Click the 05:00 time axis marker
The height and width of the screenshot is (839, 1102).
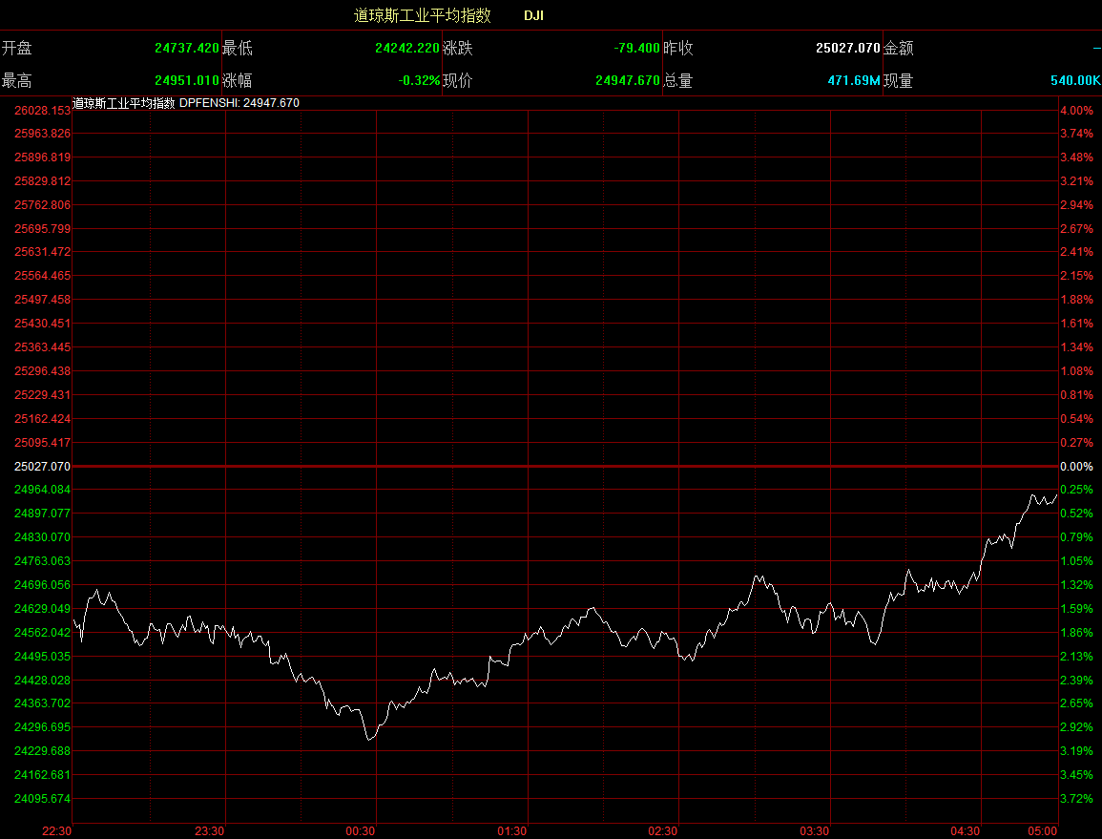pyautogui.click(x=1043, y=830)
